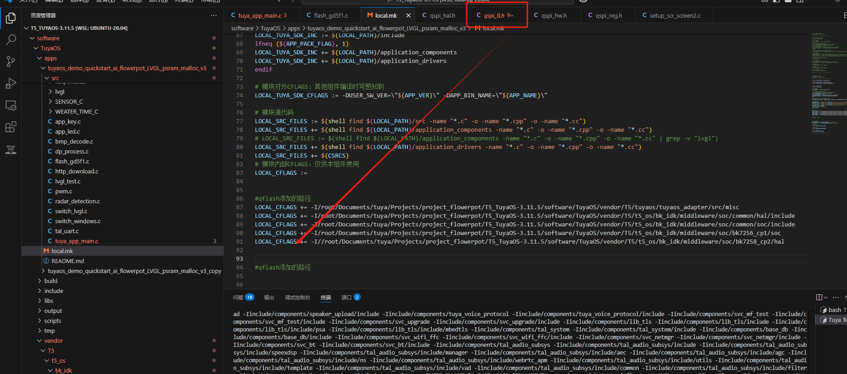Open the Run and Debug view
The height and width of the screenshot is (374, 847).
(11, 83)
